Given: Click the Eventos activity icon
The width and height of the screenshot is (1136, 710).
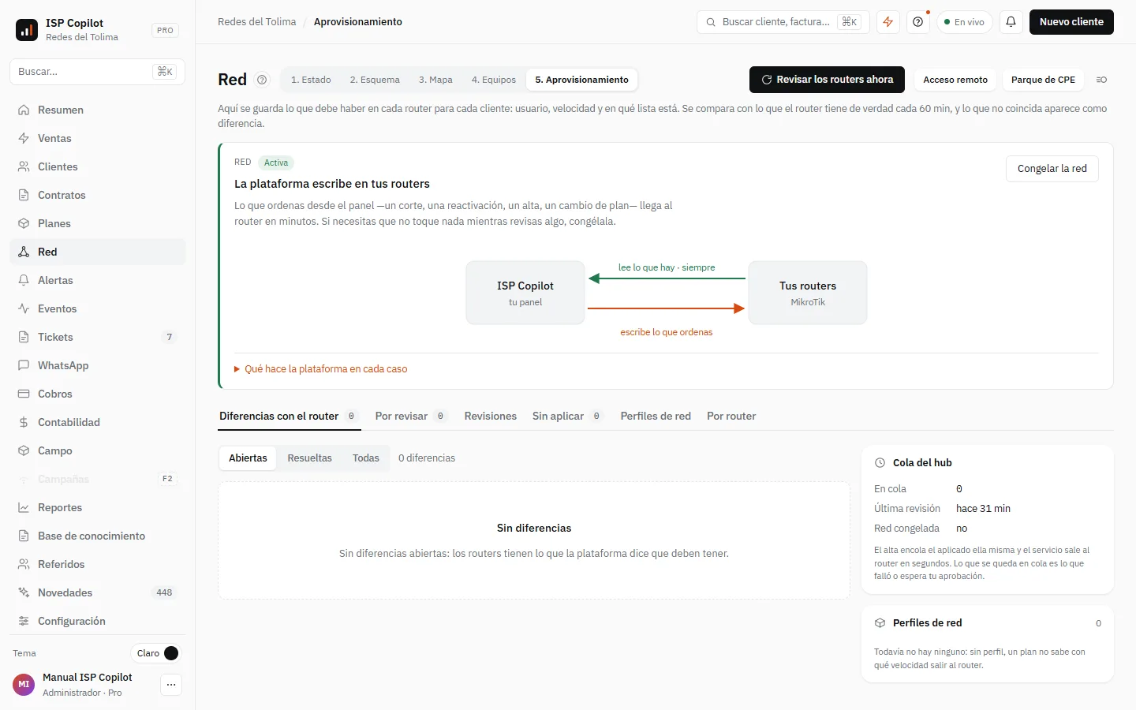Looking at the screenshot, I should 24,308.
